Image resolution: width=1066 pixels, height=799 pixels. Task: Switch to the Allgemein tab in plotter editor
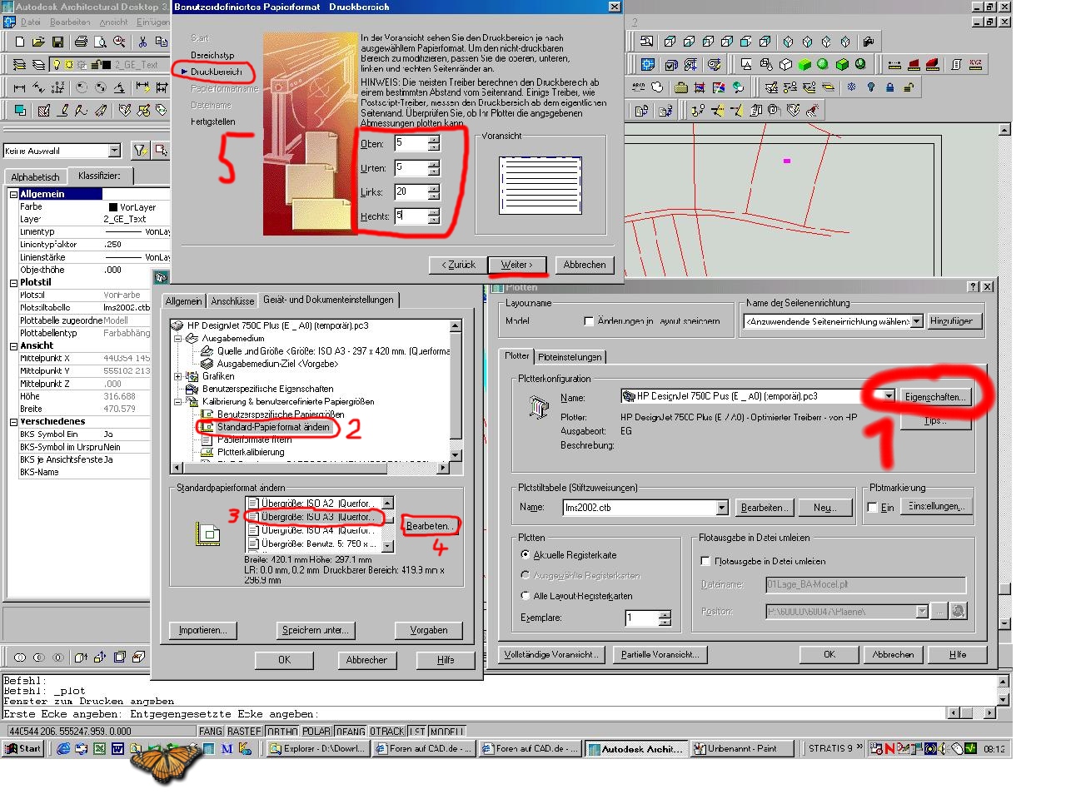(183, 301)
